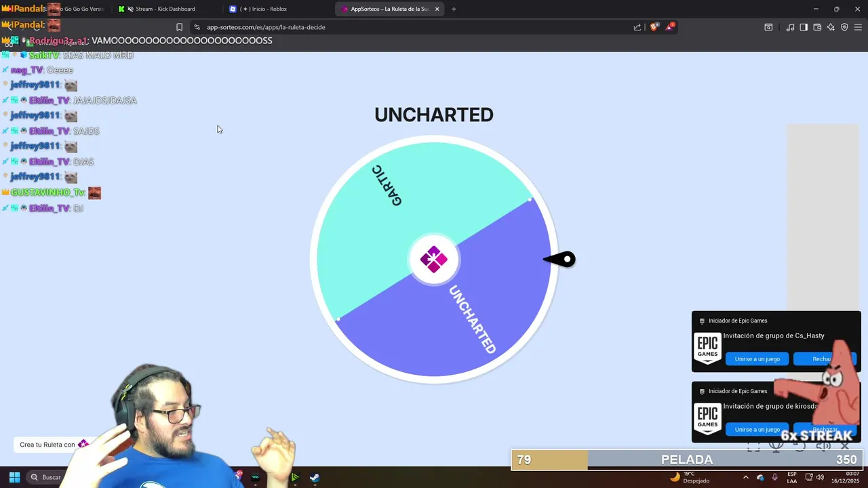Click Unirse a un juego for kirosda invite
Image resolution: width=868 pixels, height=488 pixels.
757,429
